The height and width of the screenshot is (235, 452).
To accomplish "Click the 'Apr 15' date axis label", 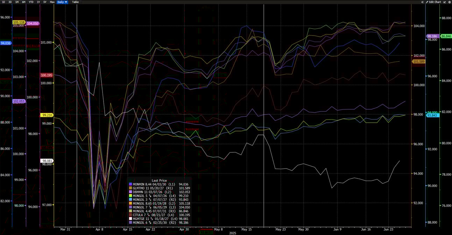I will point(127,229).
